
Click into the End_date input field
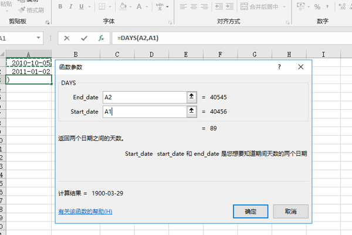point(144,96)
